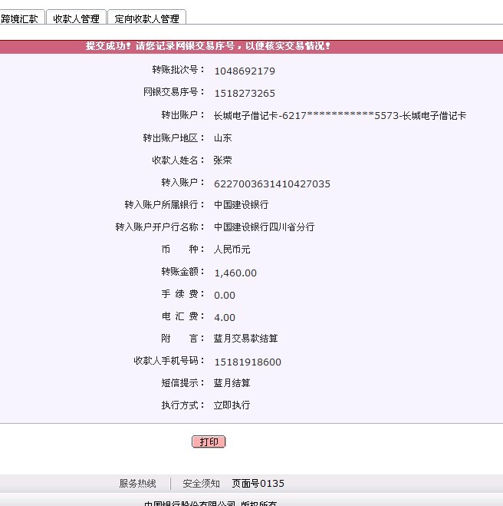Click the 提交成功 banner message
Image resolution: width=503 pixels, height=506 pixels.
(208, 46)
